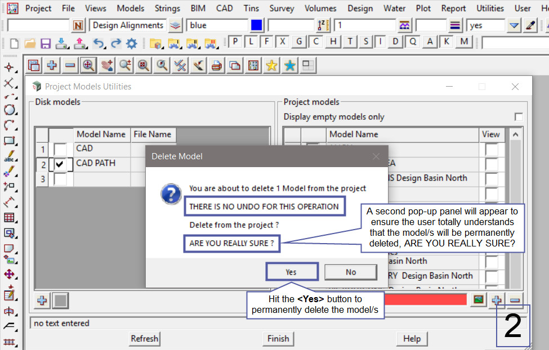Open the Tins menu
This screenshot has height=350, width=549.
(x=251, y=8)
